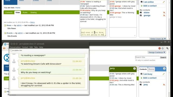Screen dimensions: 173x97
Task: Edit 'I am online' status pencil icon
Action: 164,2
